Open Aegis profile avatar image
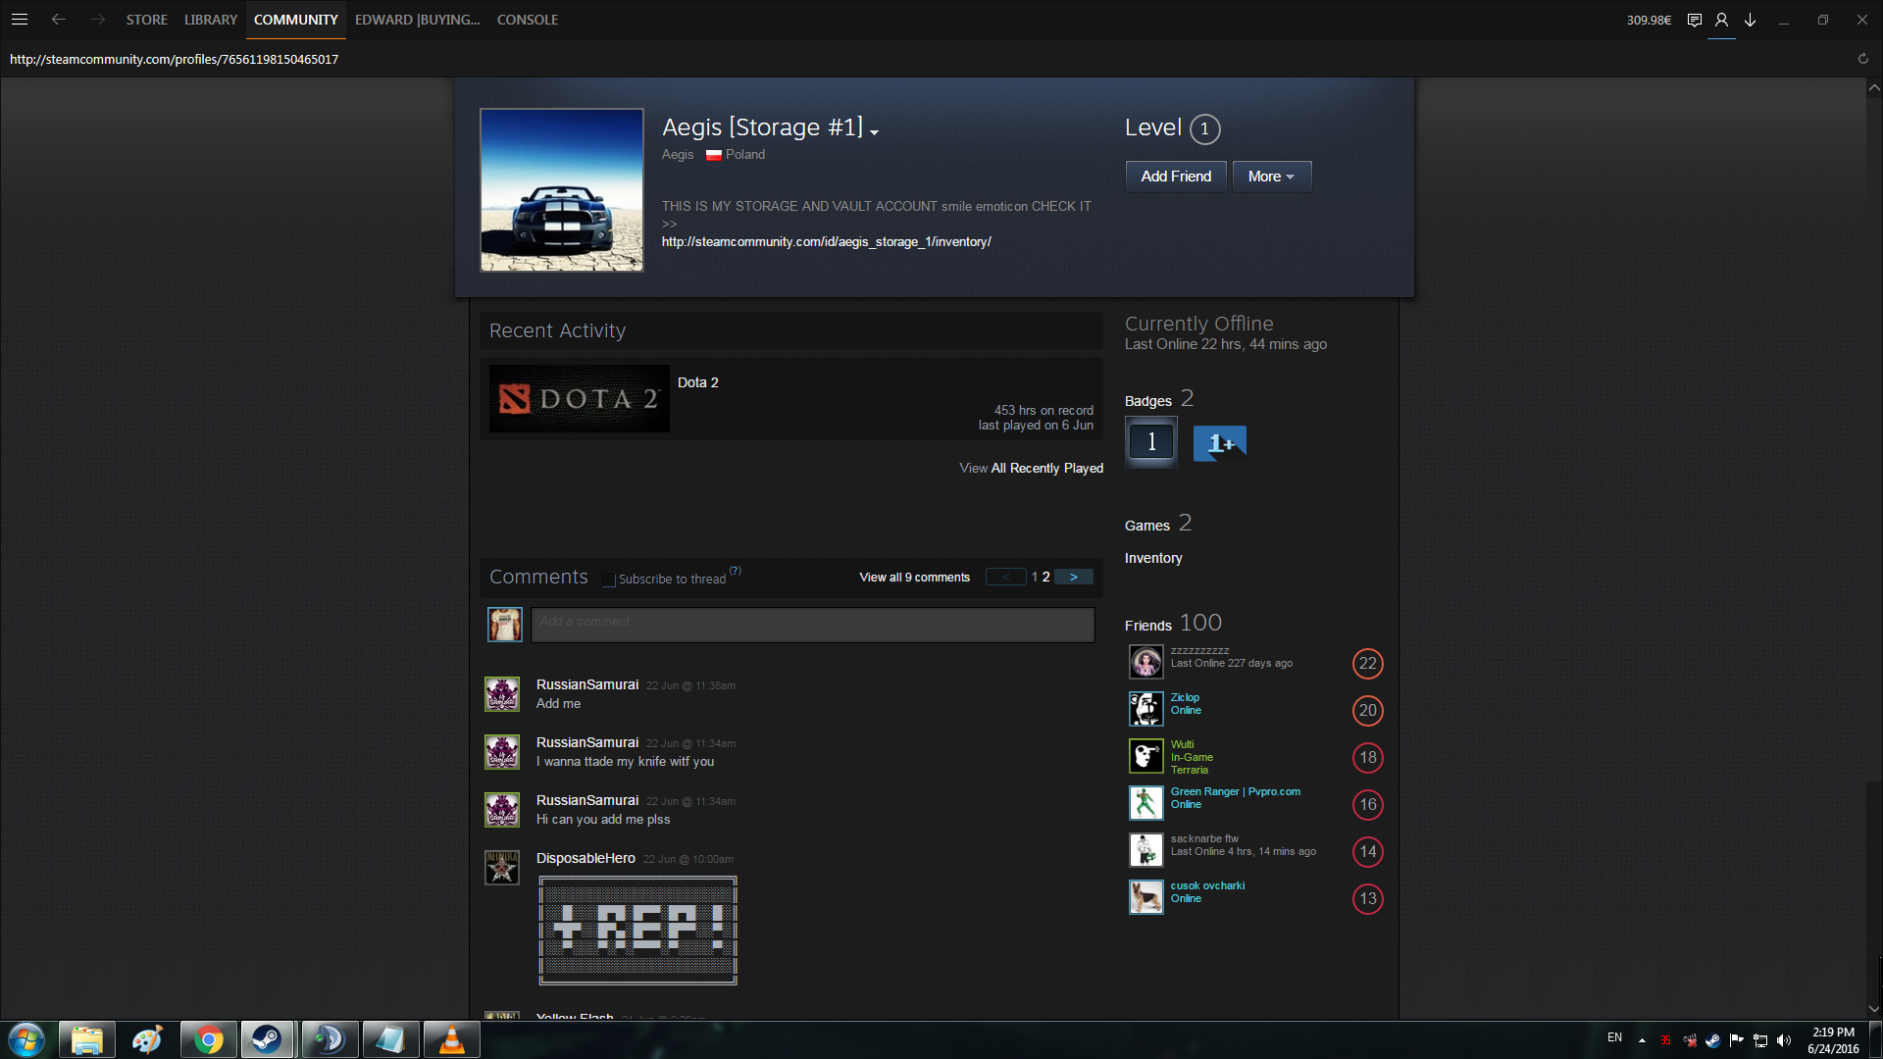 562,190
